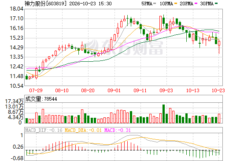The width and height of the screenshot is (229, 161).
Task: Click the 14.29 price axis label
Action: click(x=16, y=48)
